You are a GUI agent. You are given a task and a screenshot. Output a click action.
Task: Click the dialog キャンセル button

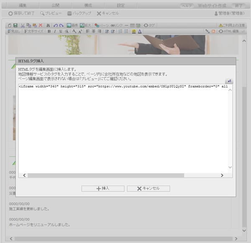point(149,189)
